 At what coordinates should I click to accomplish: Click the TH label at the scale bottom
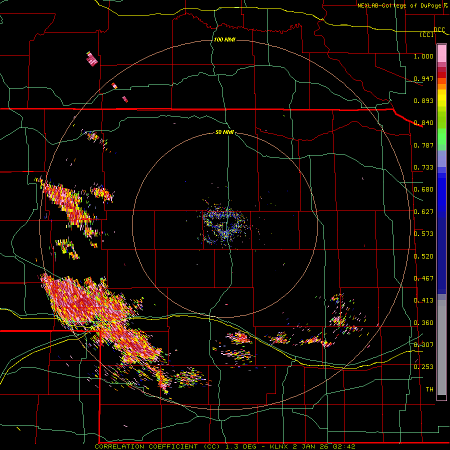tap(429, 389)
